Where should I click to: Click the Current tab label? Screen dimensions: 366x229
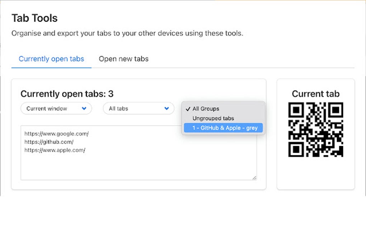315,94
